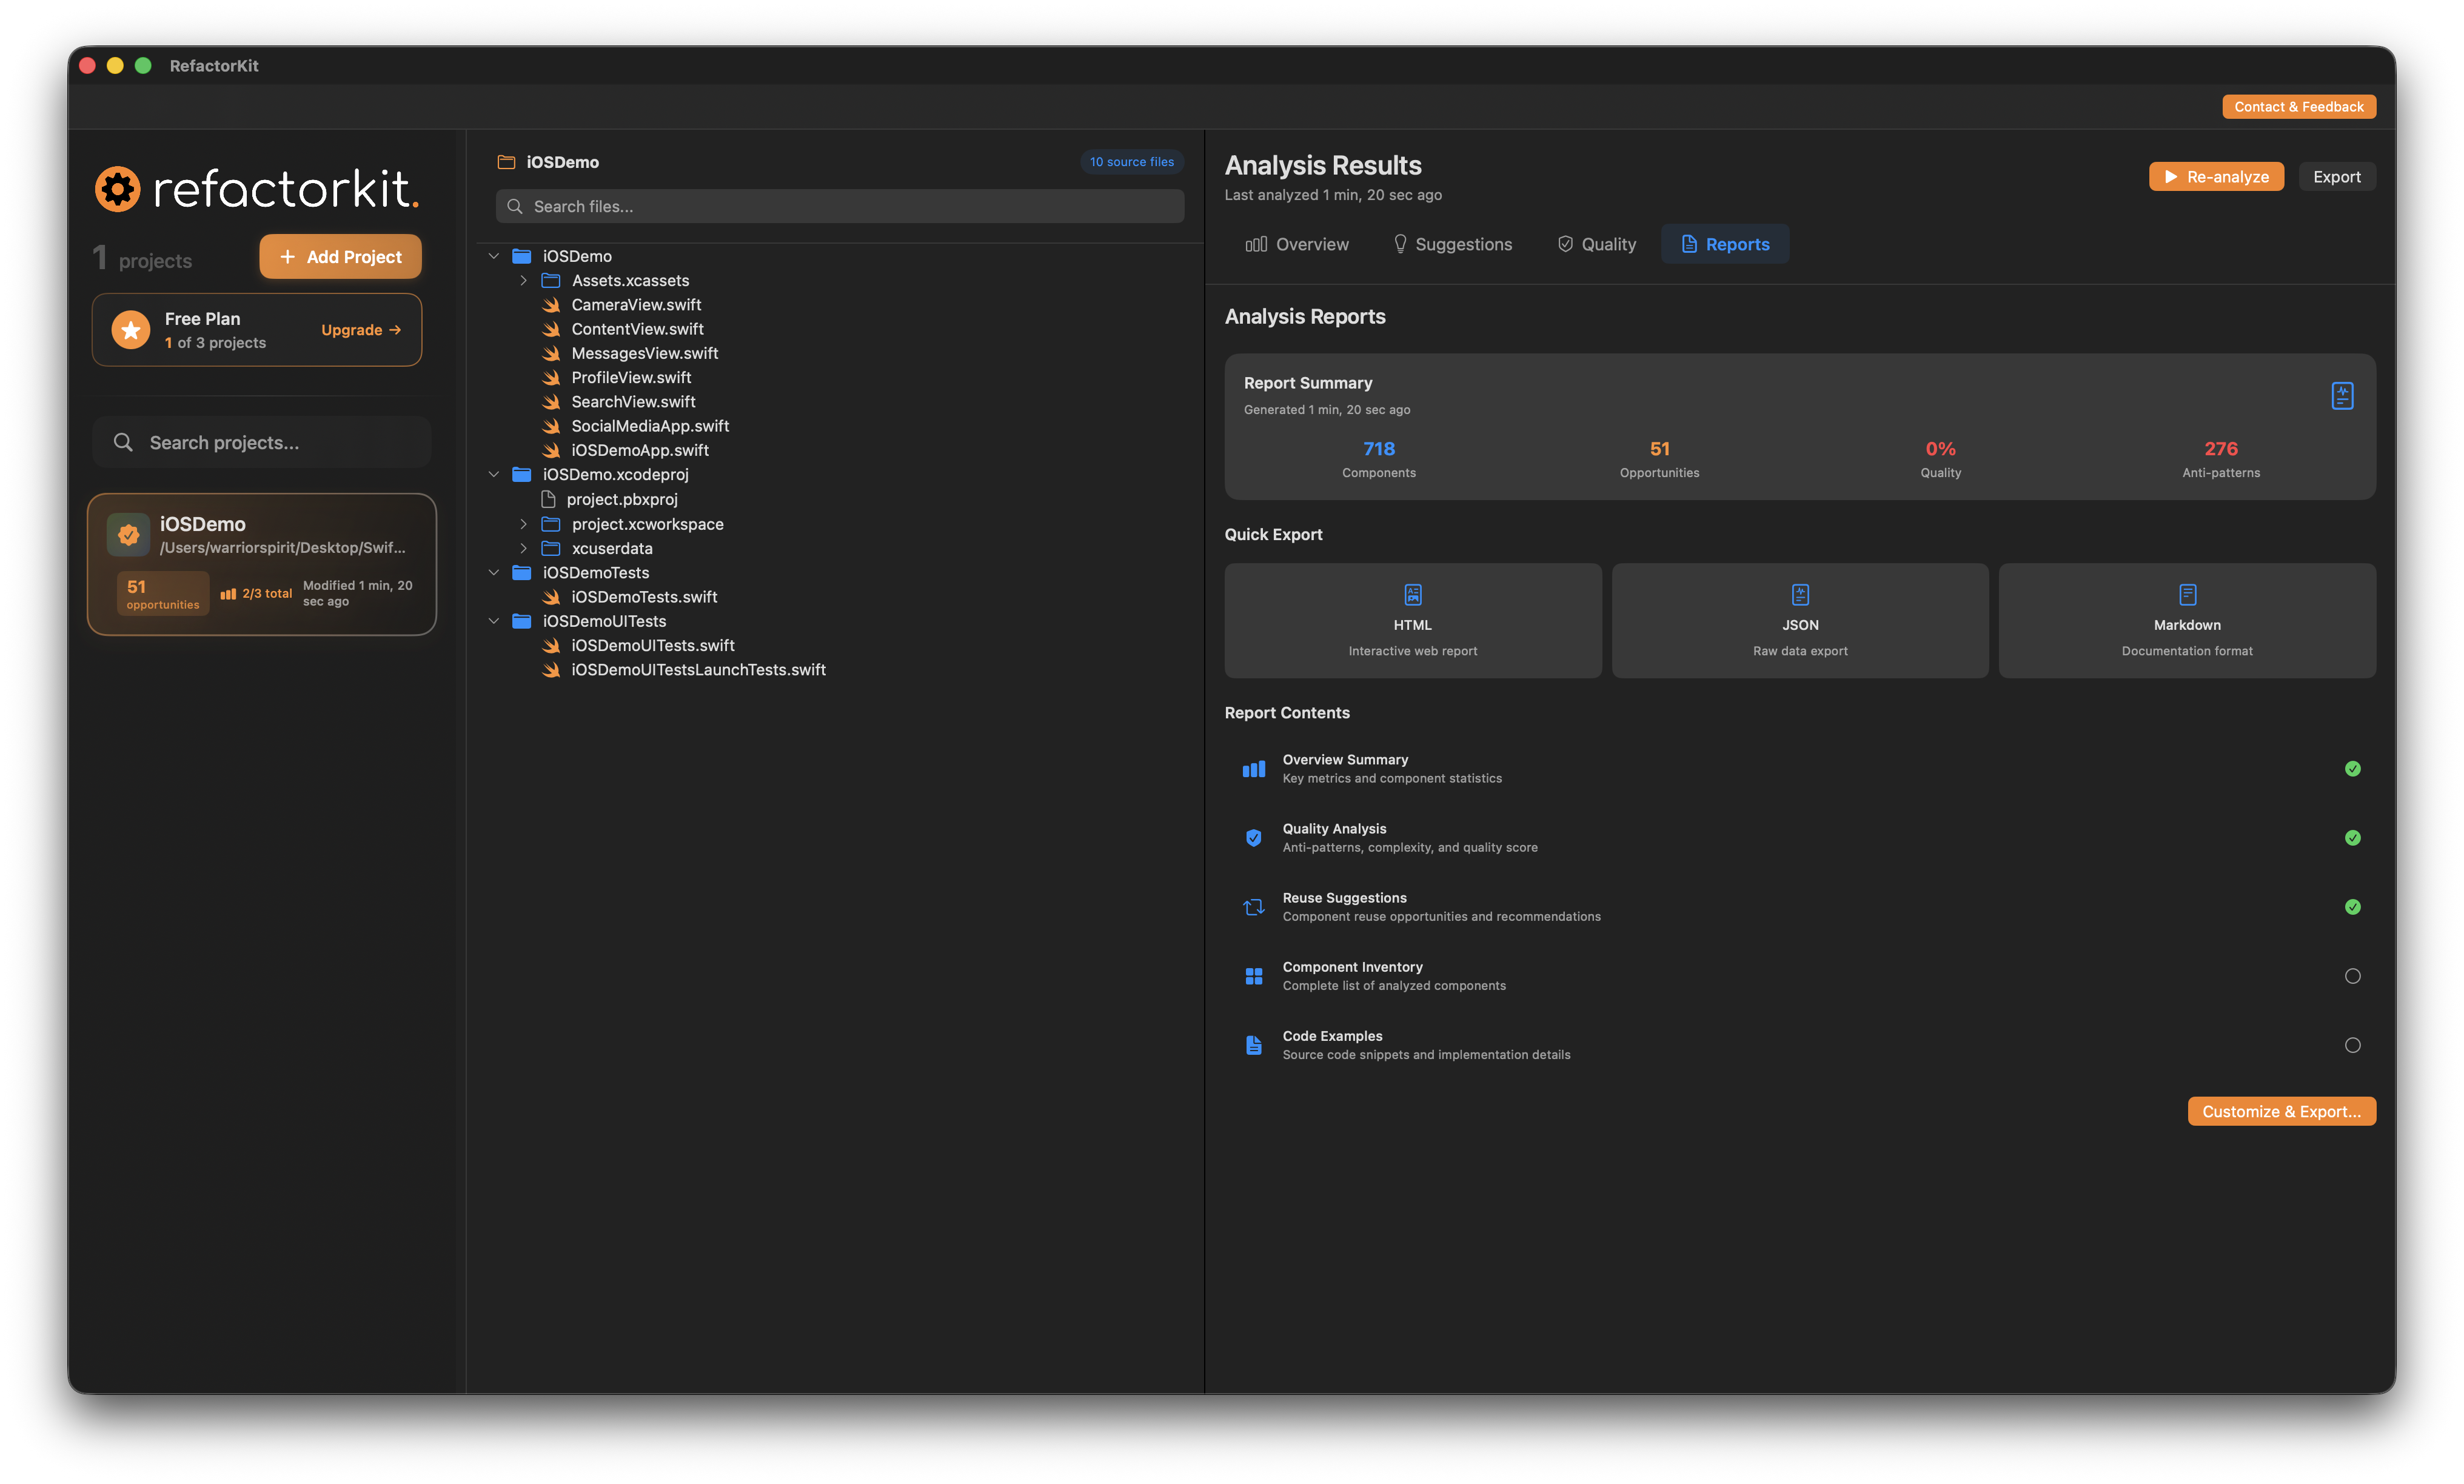Screen dimensions: 2464x1484
Task: Toggle the Reuse Suggestions checkmark
Action: tap(2352, 907)
